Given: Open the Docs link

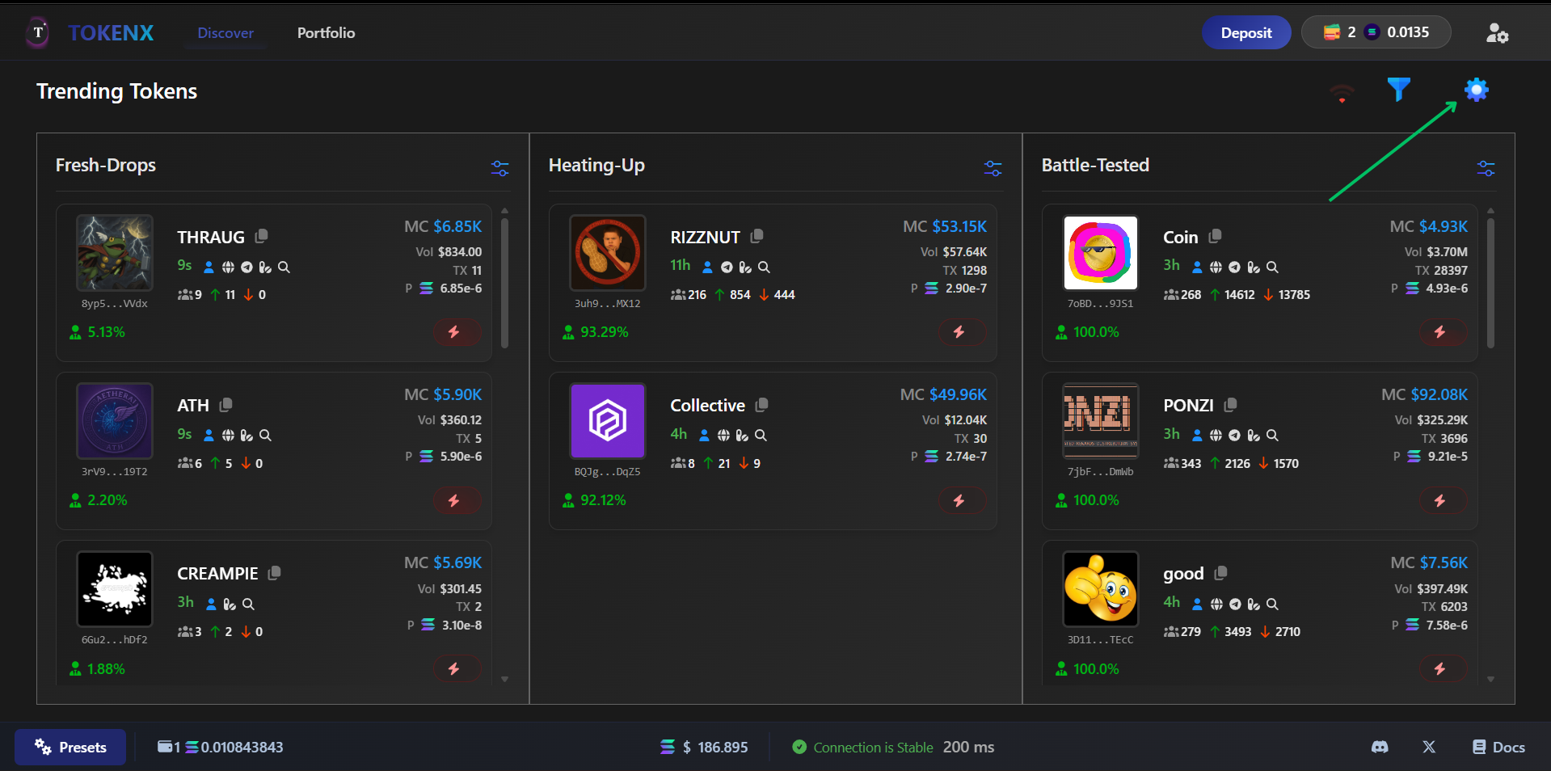Looking at the screenshot, I should click(x=1497, y=747).
